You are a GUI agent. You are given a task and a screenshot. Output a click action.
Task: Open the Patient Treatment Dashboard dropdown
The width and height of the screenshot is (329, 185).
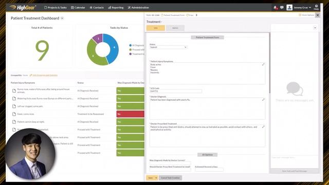pos(62,18)
